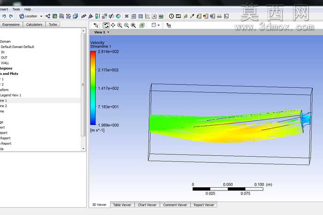The image size is (323, 215).
Task: Insert a Coordinate Frame from the toolbar
Action: click(90, 16)
